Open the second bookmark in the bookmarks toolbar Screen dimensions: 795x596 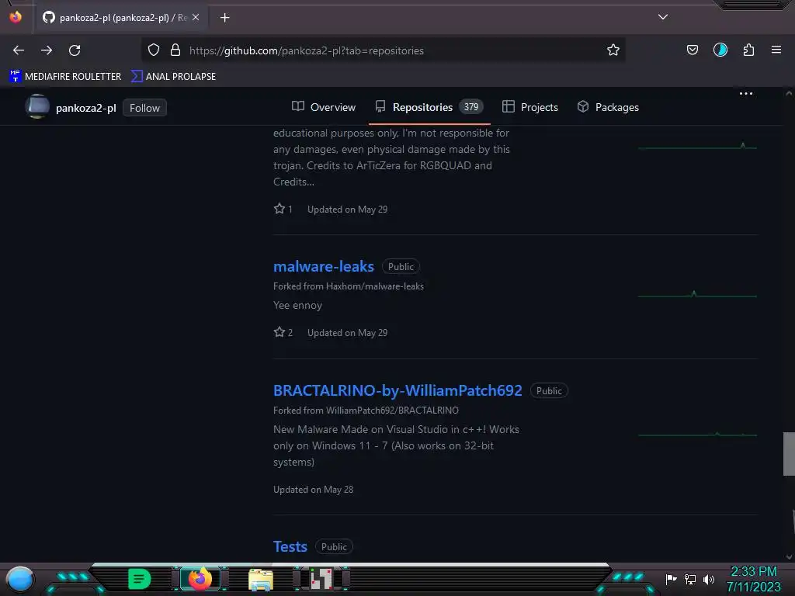point(173,77)
